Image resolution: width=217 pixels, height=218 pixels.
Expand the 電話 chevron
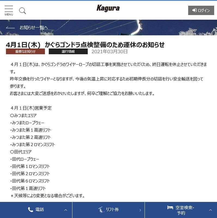(66, 210)
